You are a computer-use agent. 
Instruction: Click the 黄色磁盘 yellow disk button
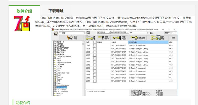click(x=158, y=38)
